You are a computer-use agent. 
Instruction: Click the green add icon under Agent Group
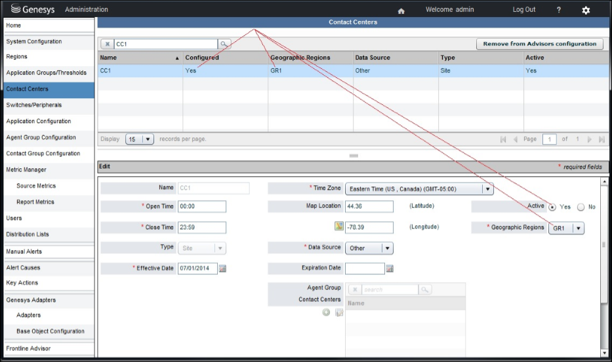pos(326,313)
